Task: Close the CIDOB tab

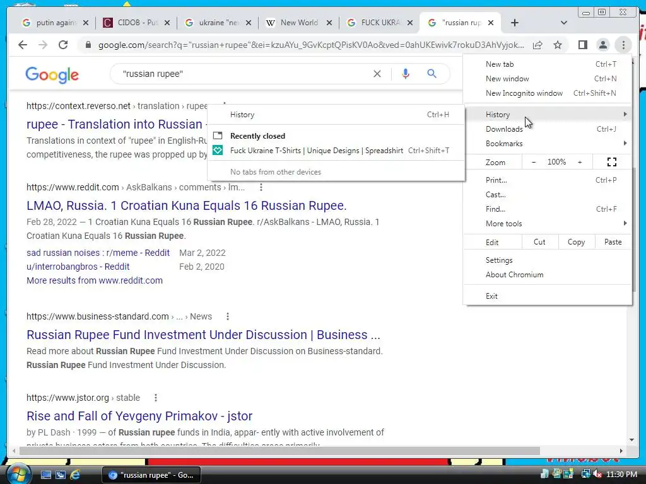Action: 167,23
